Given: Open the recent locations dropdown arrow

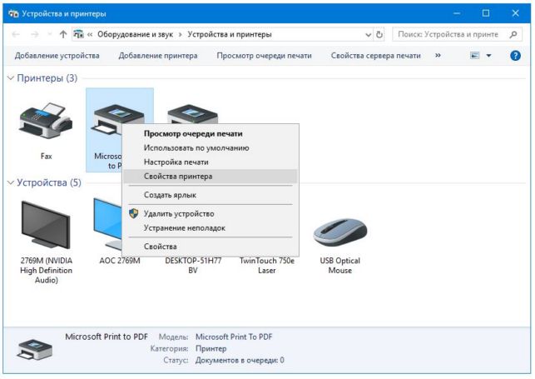Looking at the screenshot, I should (50, 34).
